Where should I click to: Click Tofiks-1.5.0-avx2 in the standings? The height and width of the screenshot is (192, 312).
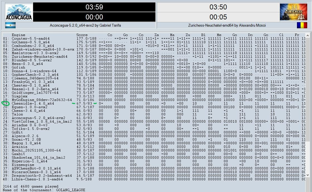pyautogui.click(x=31, y=128)
